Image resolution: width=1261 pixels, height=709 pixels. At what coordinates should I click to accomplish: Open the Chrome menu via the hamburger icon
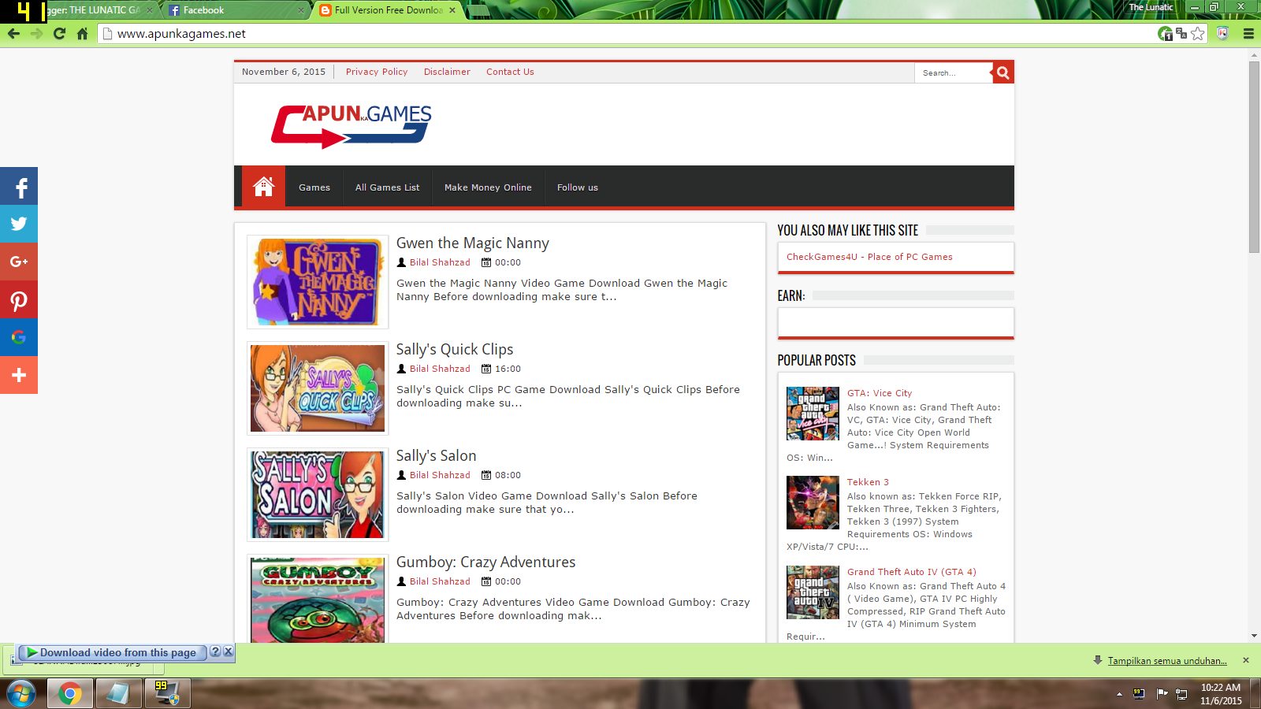(x=1248, y=34)
